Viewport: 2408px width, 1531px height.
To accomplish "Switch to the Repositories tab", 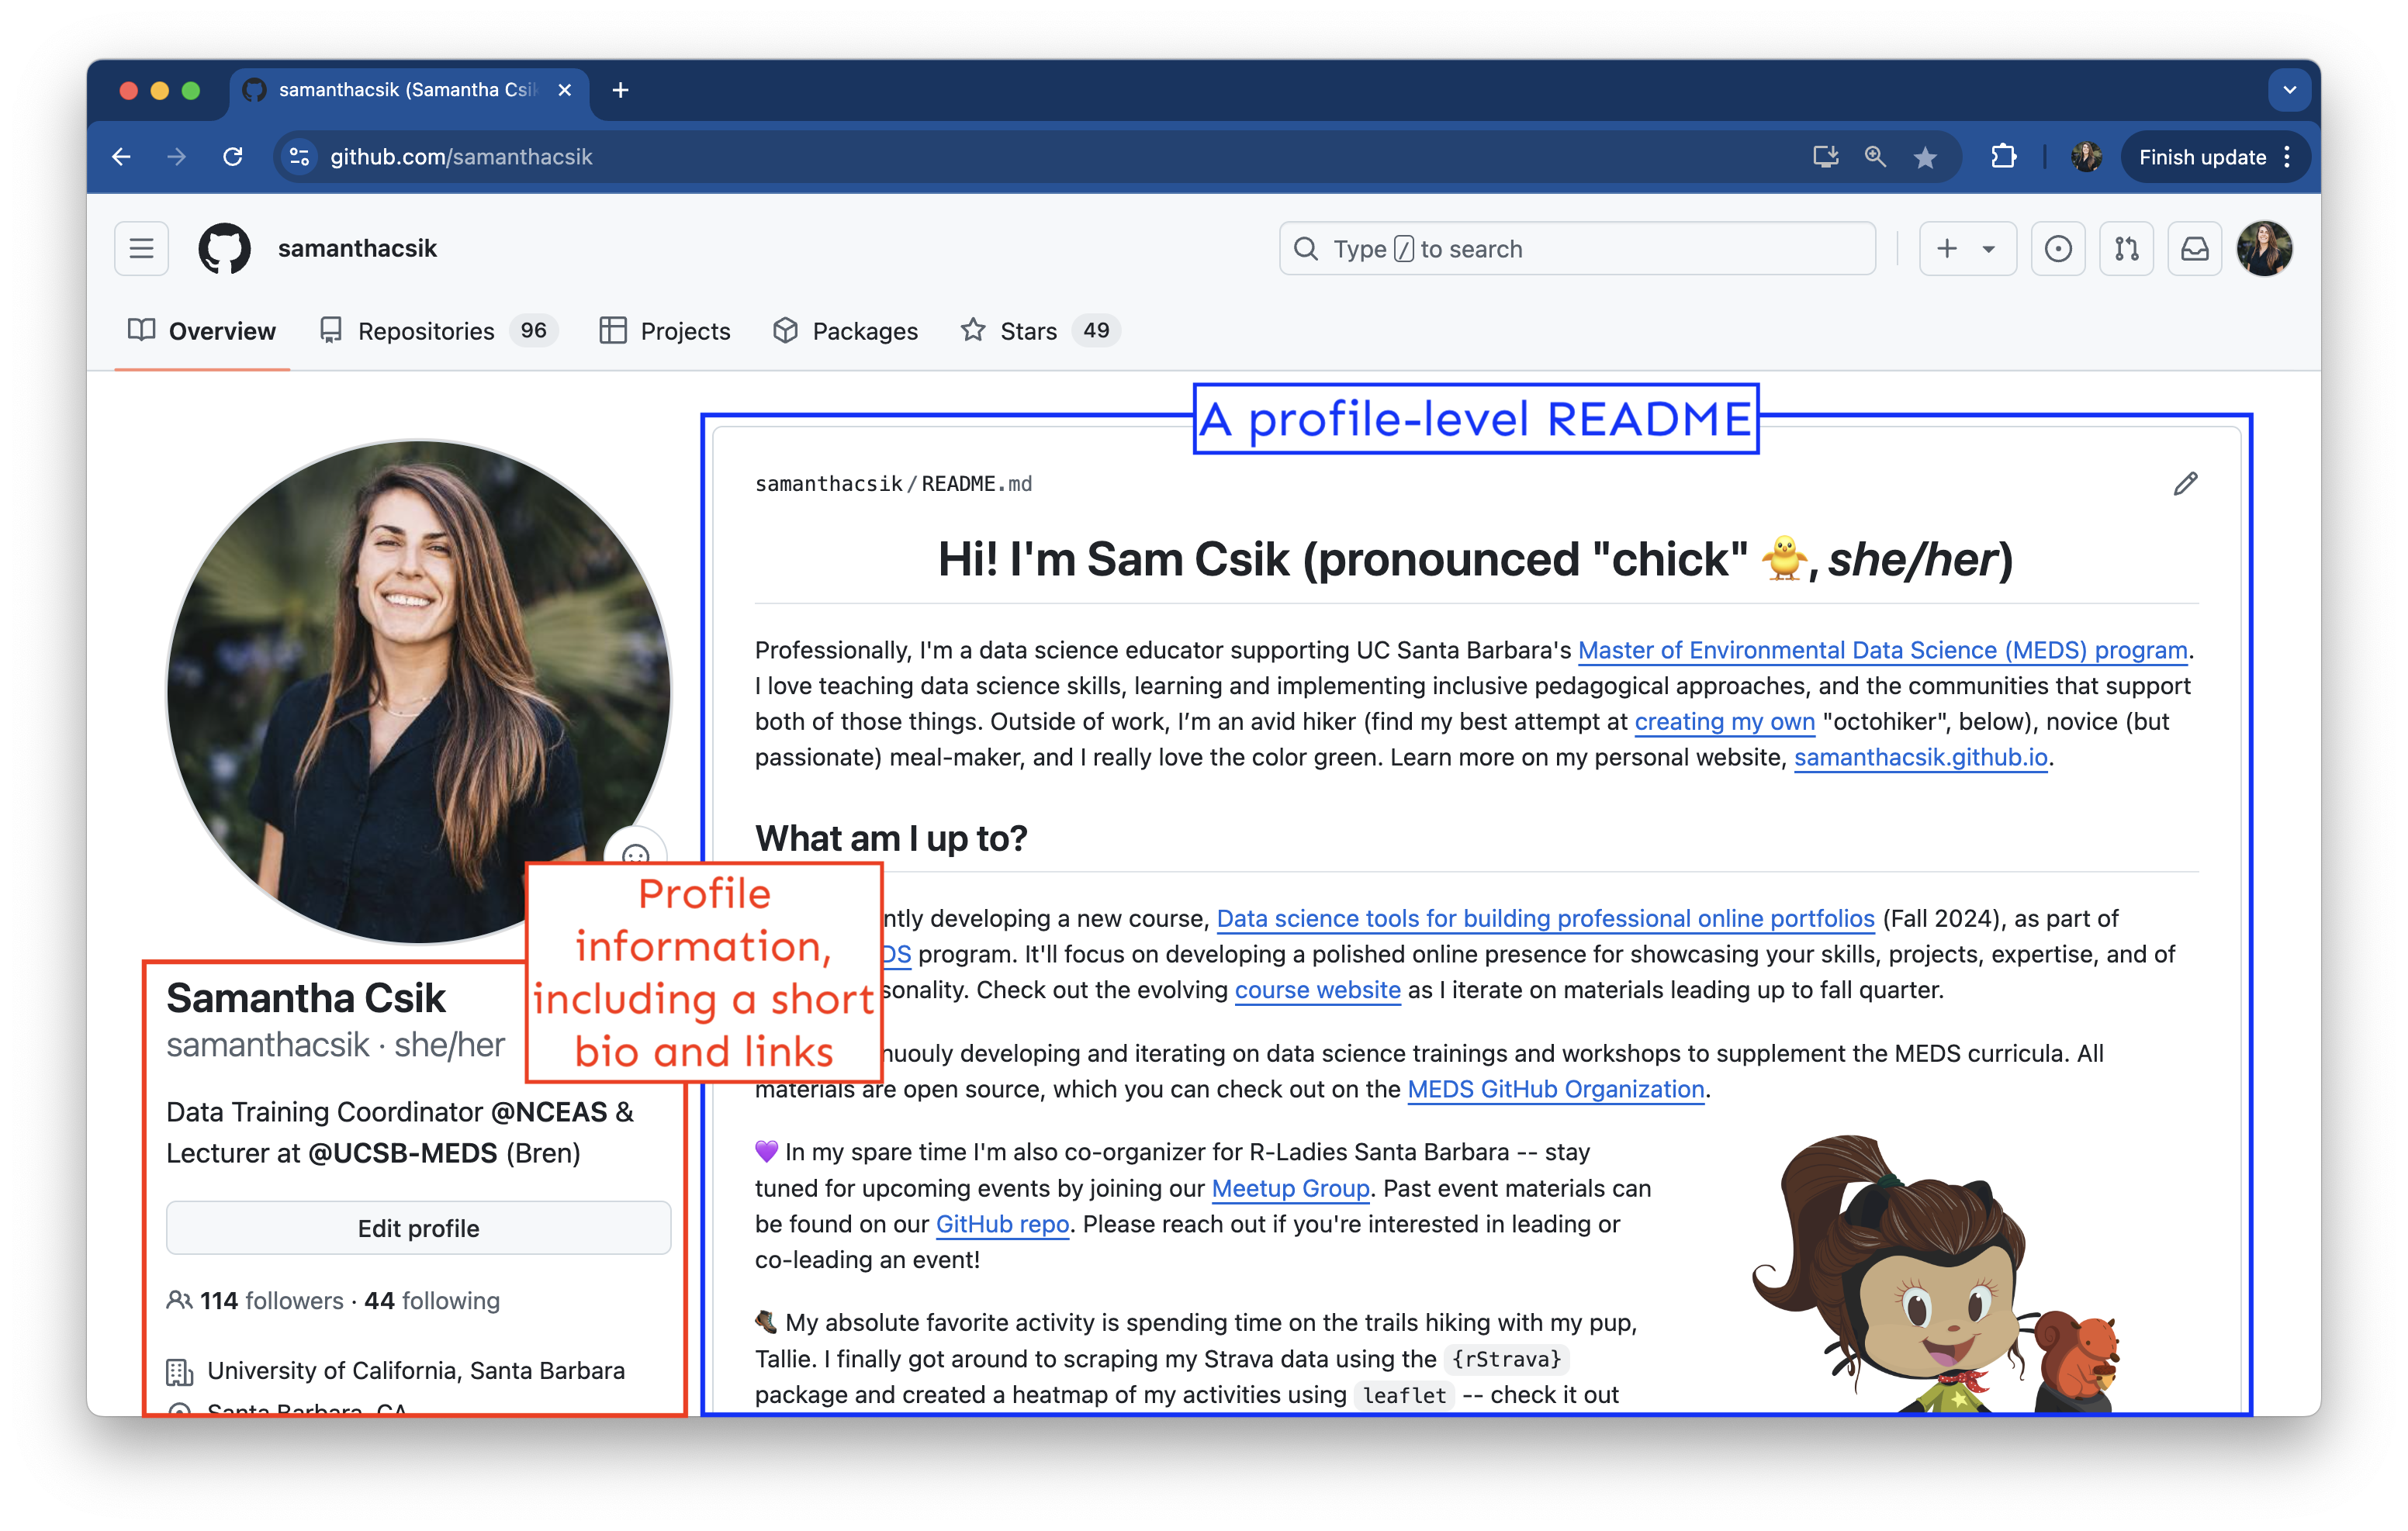I will pyautogui.click(x=425, y=331).
